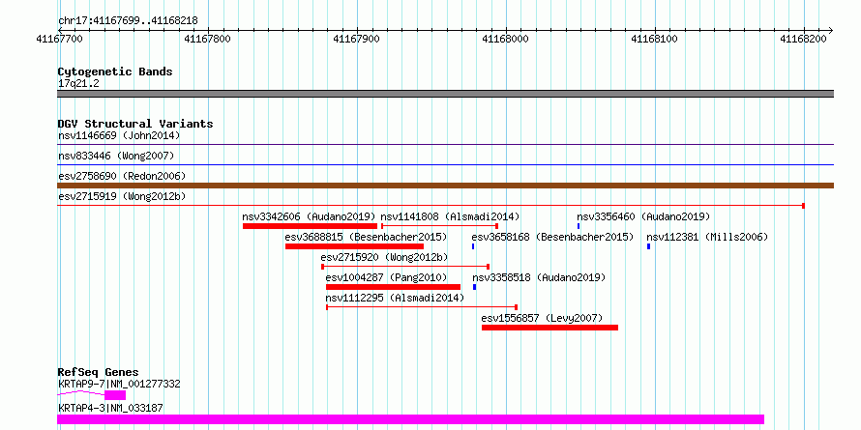
Task: Click the 41168000 ruler tick label
Action: pos(505,39)
